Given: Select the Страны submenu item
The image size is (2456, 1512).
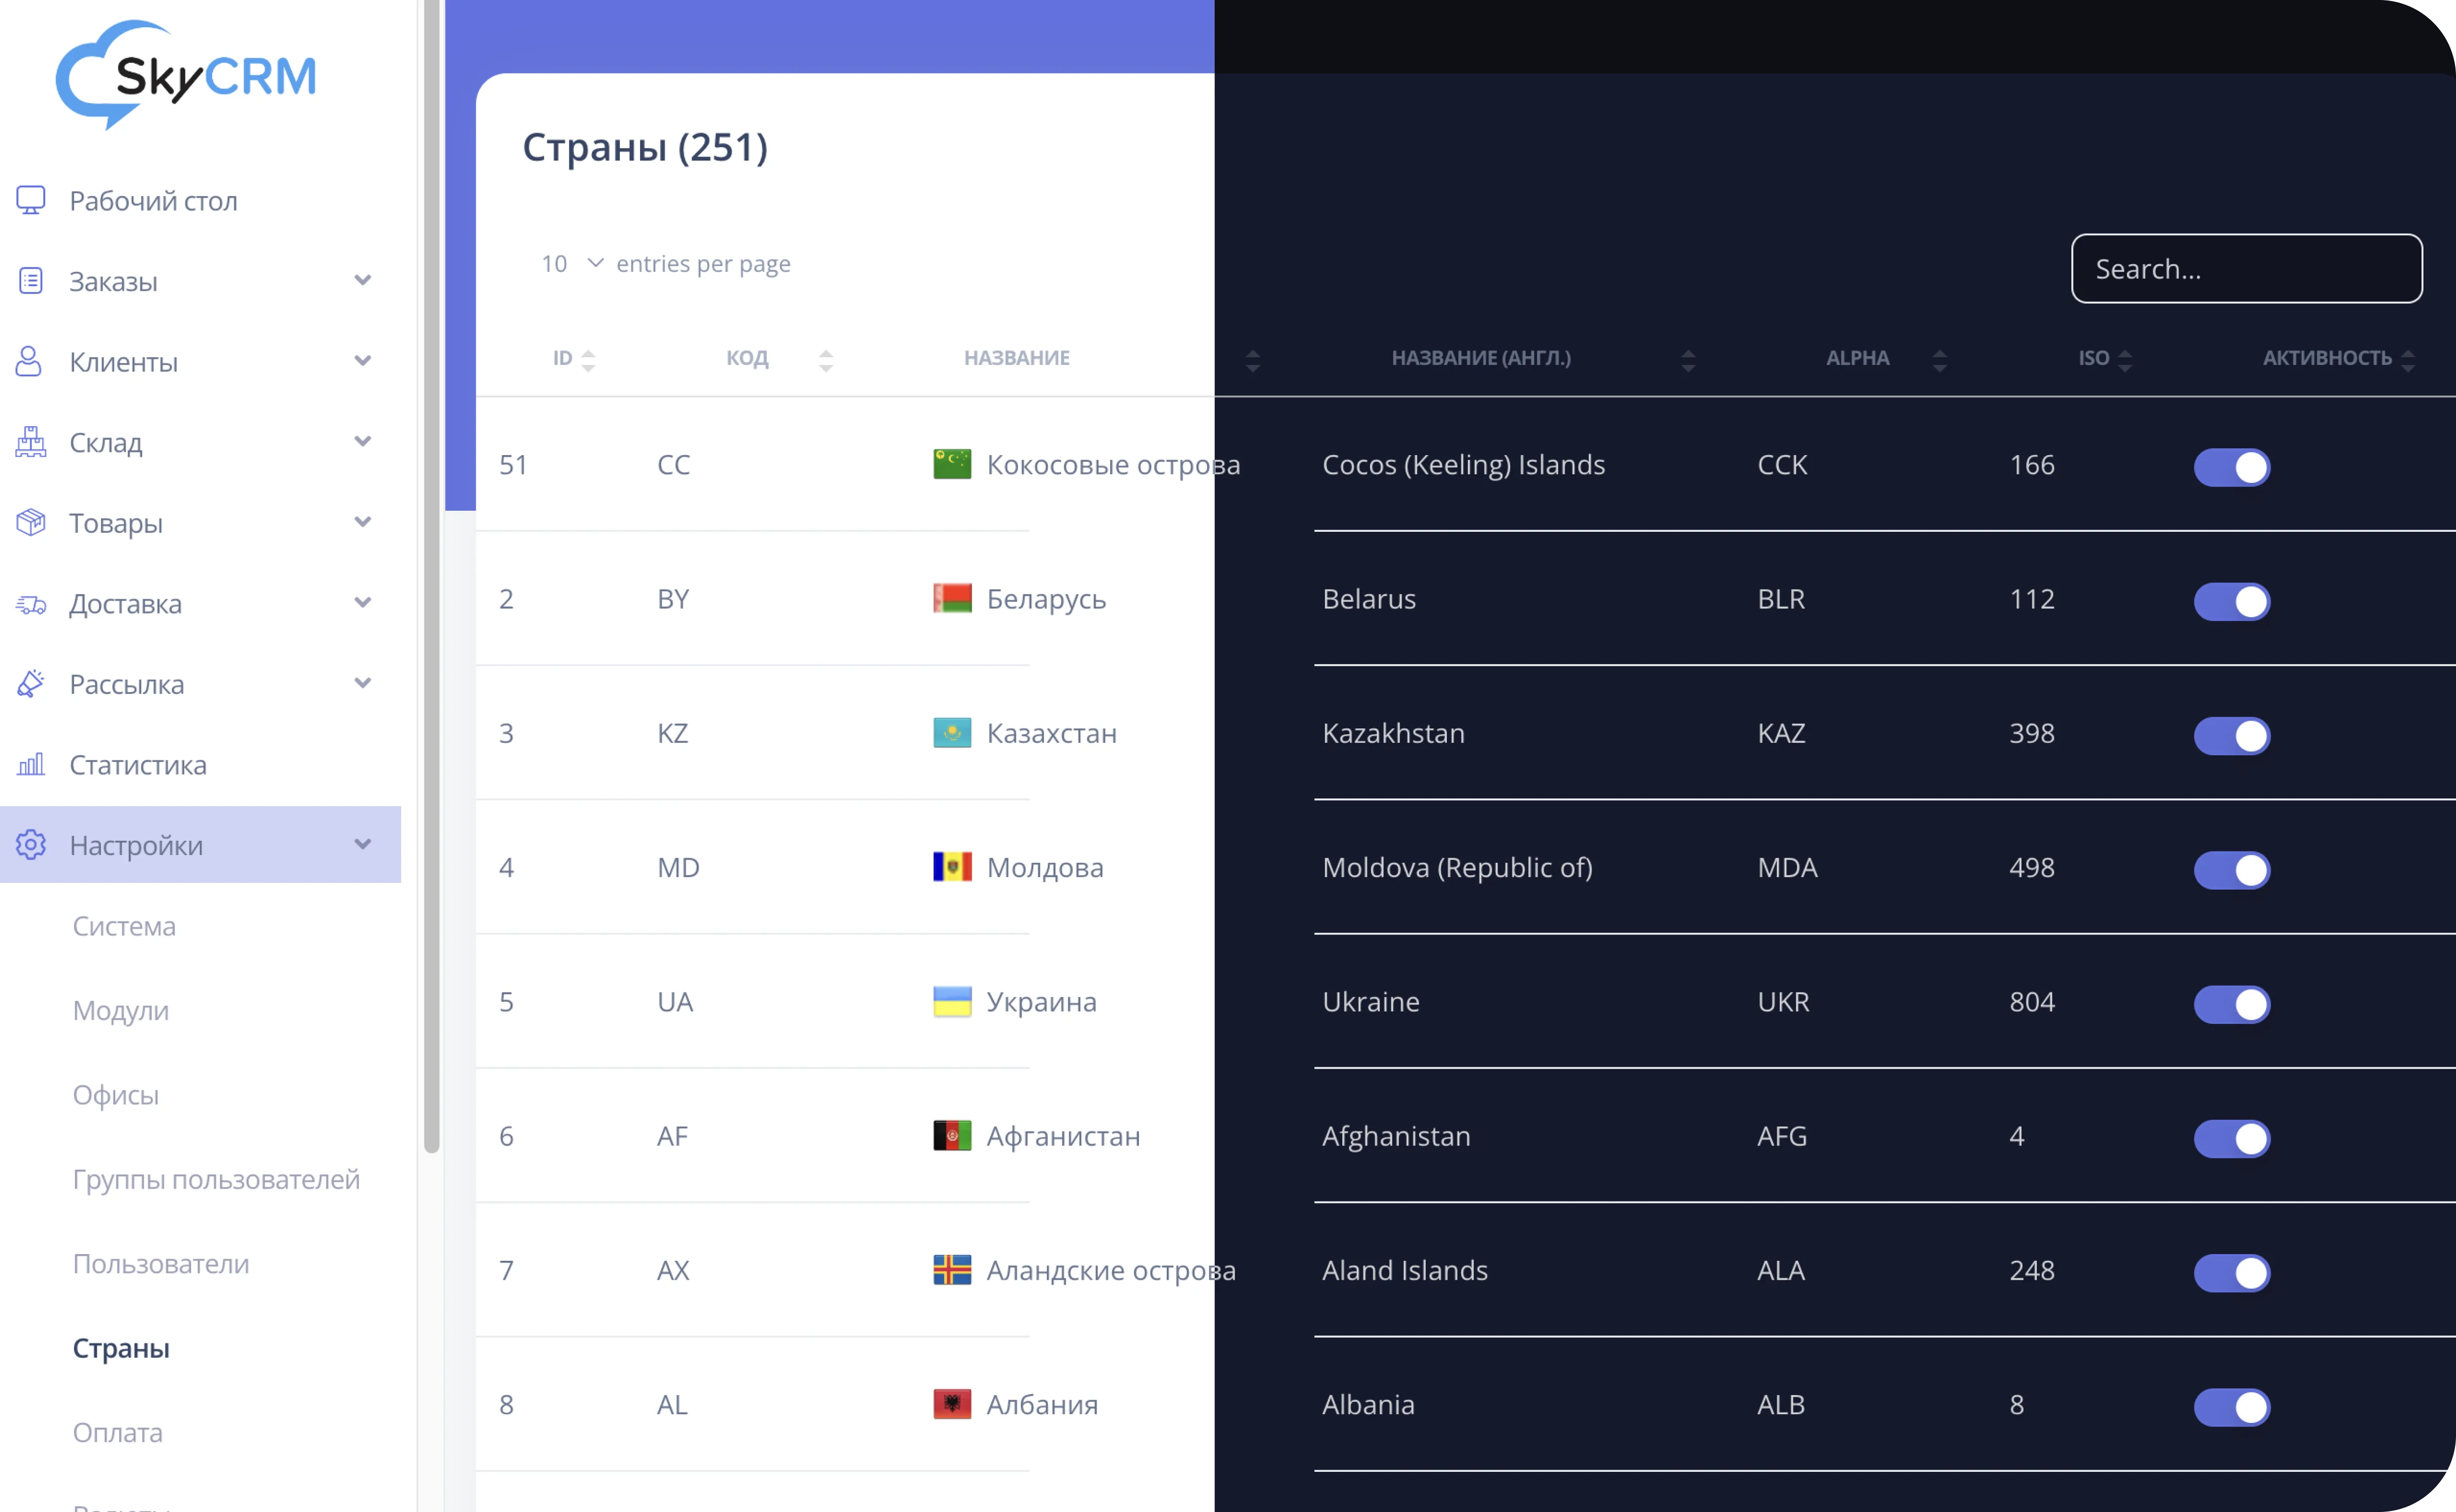Looking at the screenshot, I should click(x=121, y=1348).
